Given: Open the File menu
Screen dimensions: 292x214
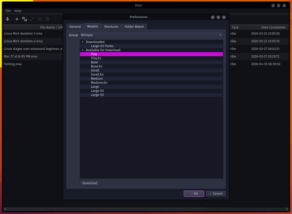Looking at the screenshot, I should 8,11.
